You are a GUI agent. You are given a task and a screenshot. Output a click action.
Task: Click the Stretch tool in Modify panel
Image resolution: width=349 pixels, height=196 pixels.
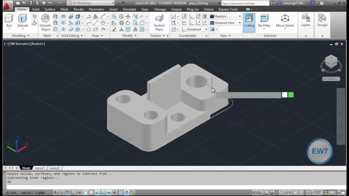(135, 23)
